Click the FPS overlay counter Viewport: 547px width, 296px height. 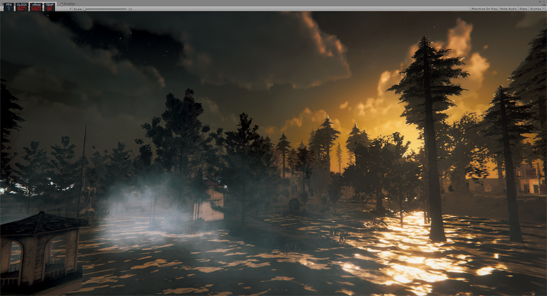tap(9, 7)
